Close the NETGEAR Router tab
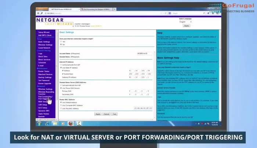 click(x=79, y=9)
